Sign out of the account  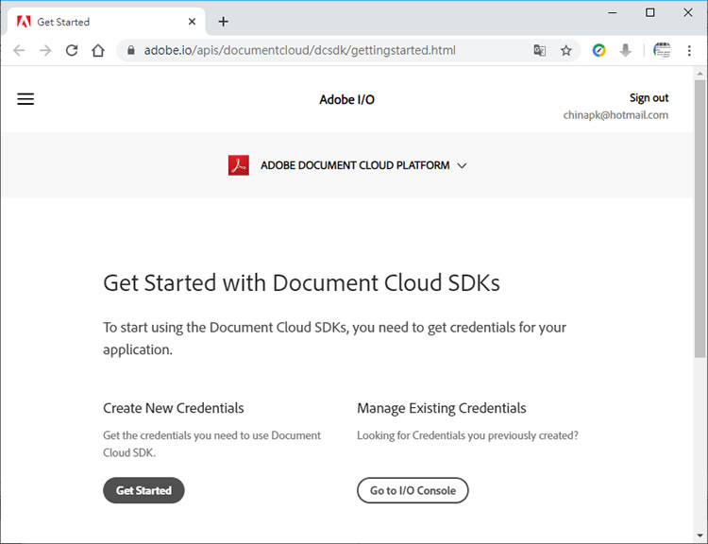click(x=649, y=97)
